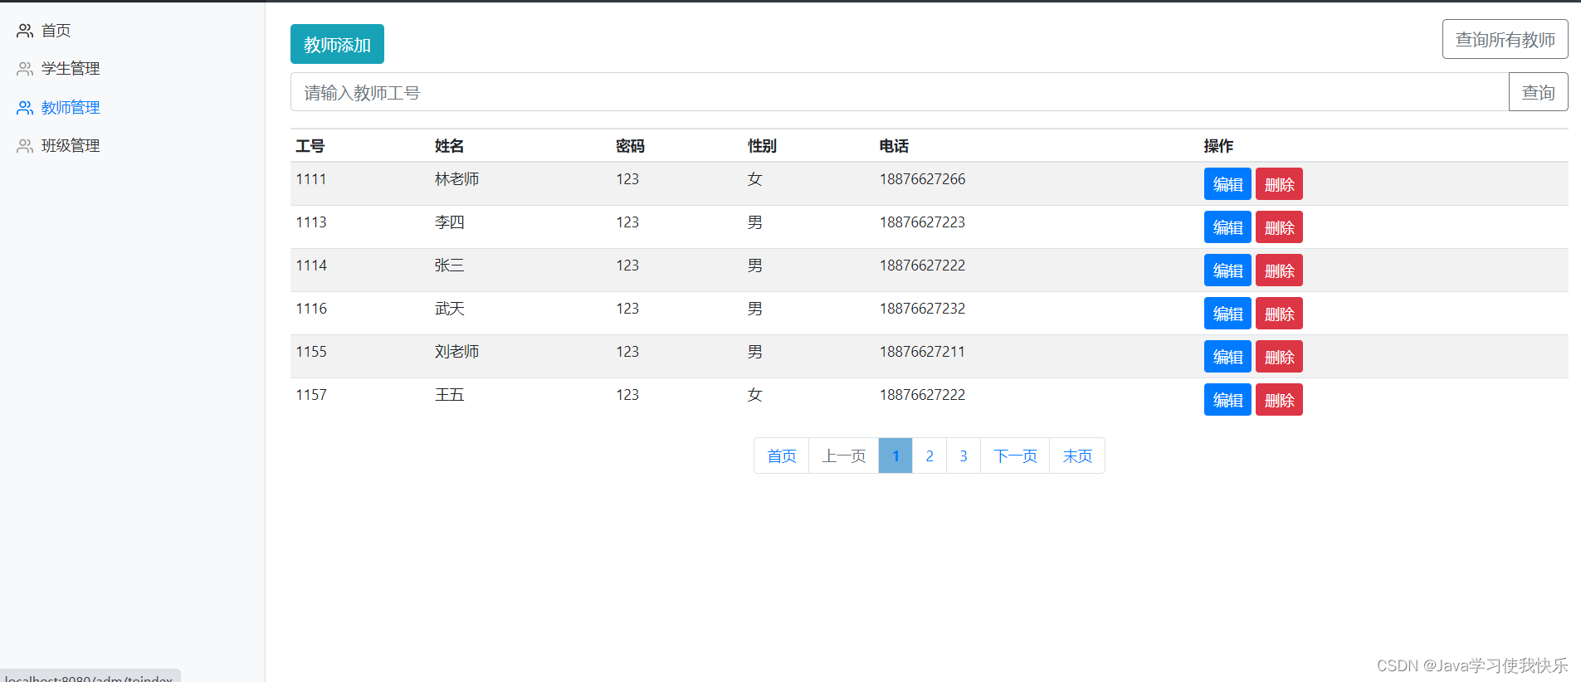Click the name cell 张三
Screen dimensions: 1581x682
[x=449, y=265]
